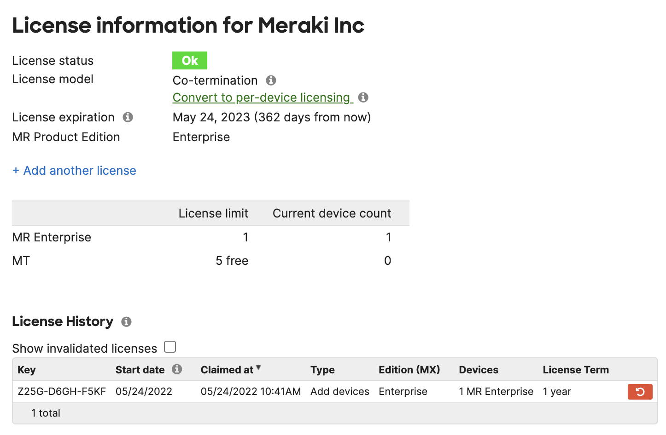Click the Devices column header

point(479,370)
